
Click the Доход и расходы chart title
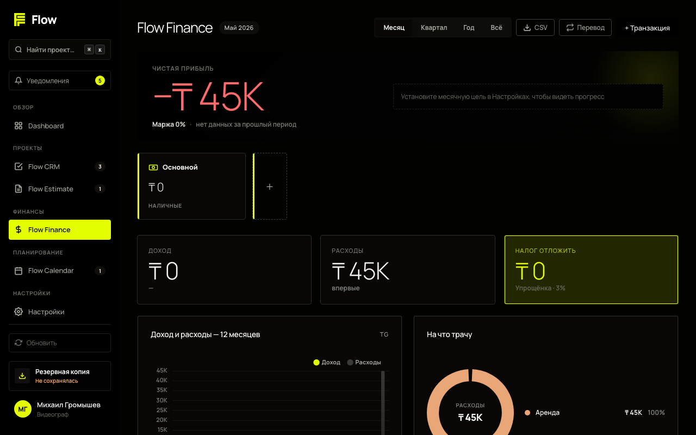point(206,334)
